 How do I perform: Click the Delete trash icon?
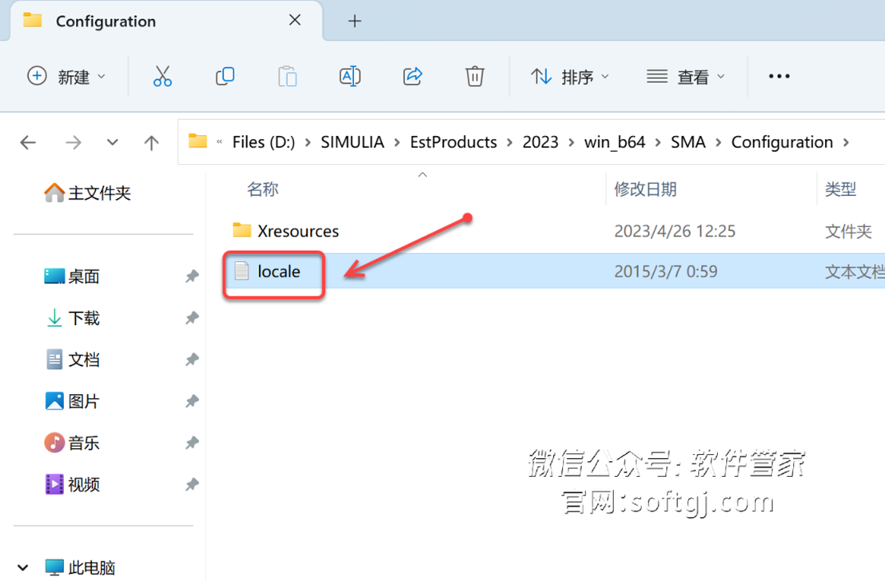[x=475, y=77]
